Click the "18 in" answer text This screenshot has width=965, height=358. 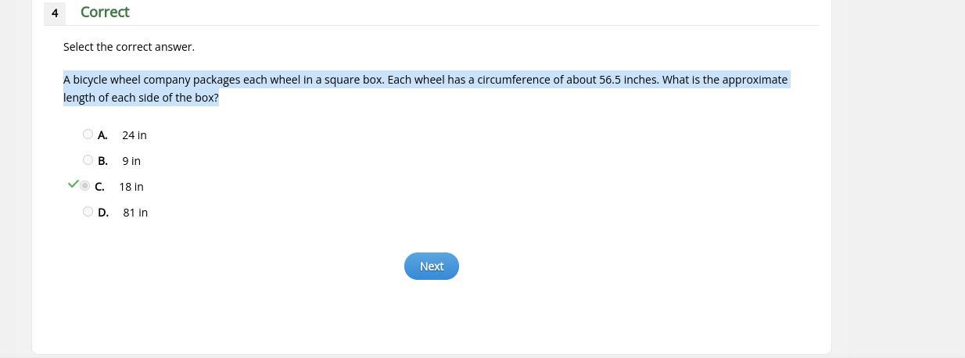pos(131,187)
